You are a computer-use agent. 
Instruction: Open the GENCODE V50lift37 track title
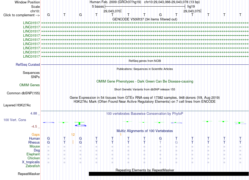[145, 19]
